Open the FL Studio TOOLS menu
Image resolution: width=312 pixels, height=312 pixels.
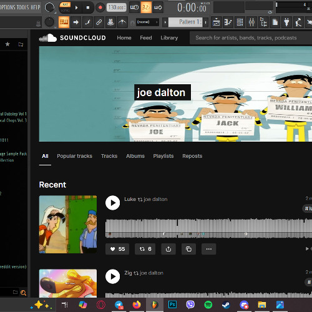pos(22,7)
